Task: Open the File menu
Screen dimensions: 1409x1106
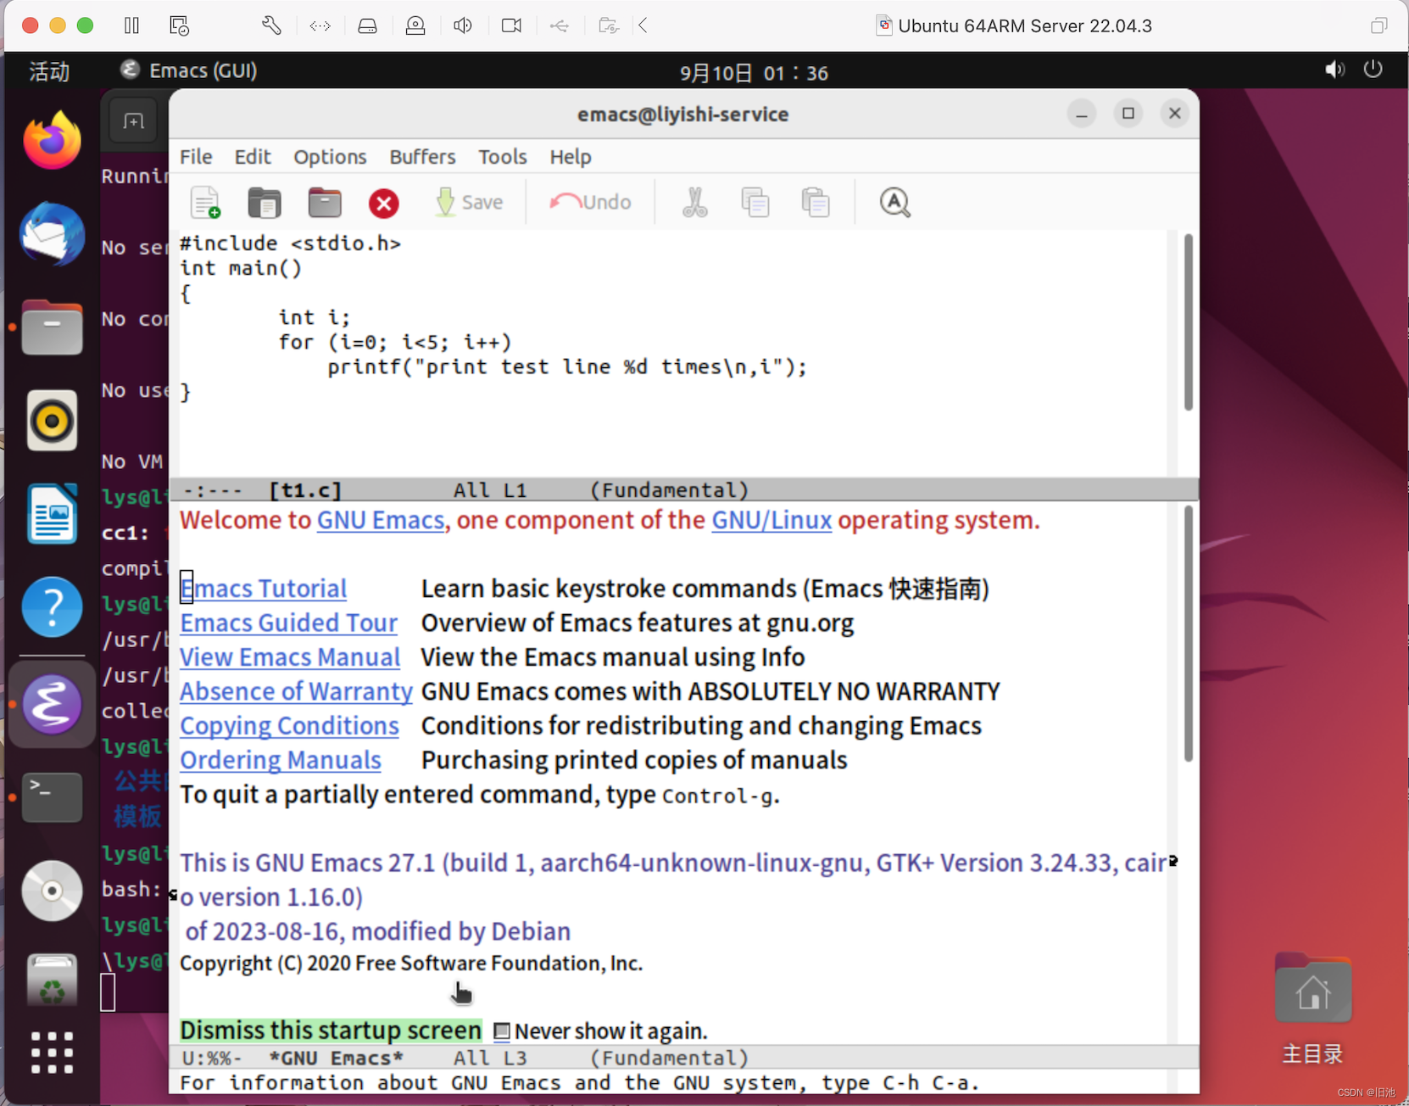Action: click(196, 157)
